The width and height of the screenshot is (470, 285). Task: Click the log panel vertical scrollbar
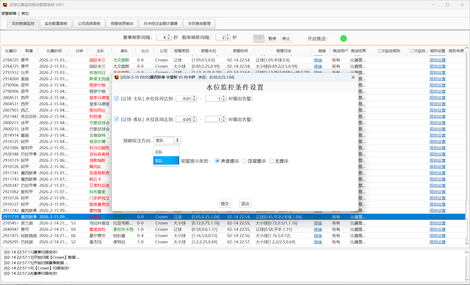click(x=466, y=266)
